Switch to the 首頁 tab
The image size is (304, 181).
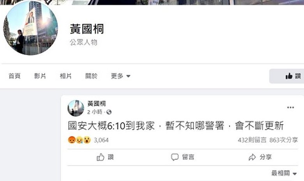[14, 76]
